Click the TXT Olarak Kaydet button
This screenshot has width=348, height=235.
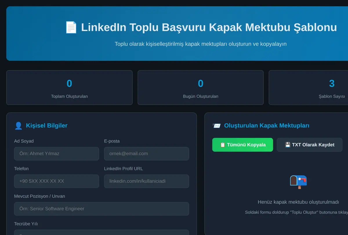[x=309, y=145]
